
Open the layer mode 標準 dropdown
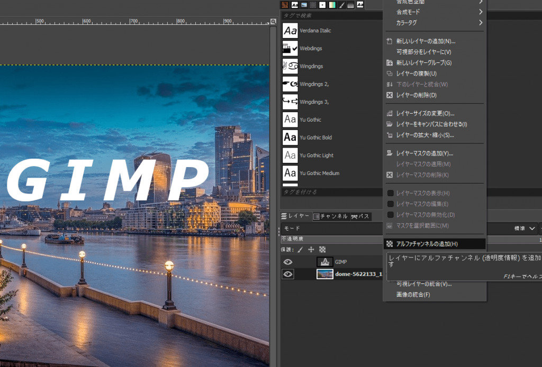point(525,228)
